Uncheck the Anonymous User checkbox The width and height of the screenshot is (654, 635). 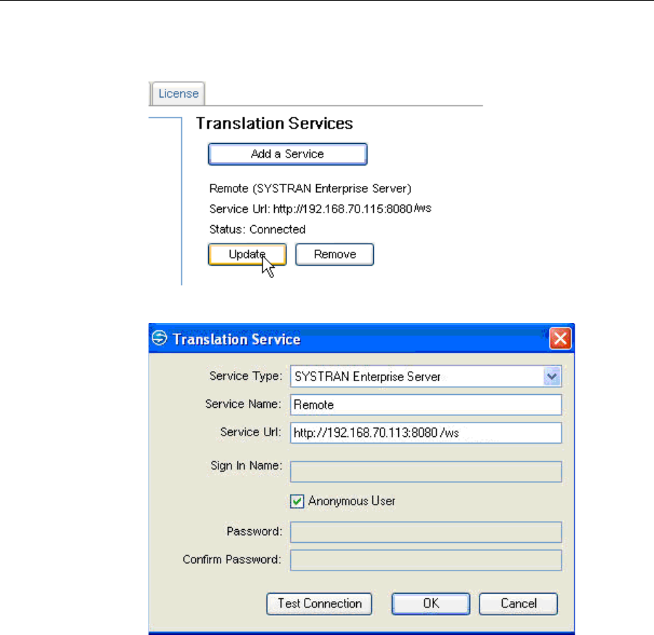click(297, 501)
